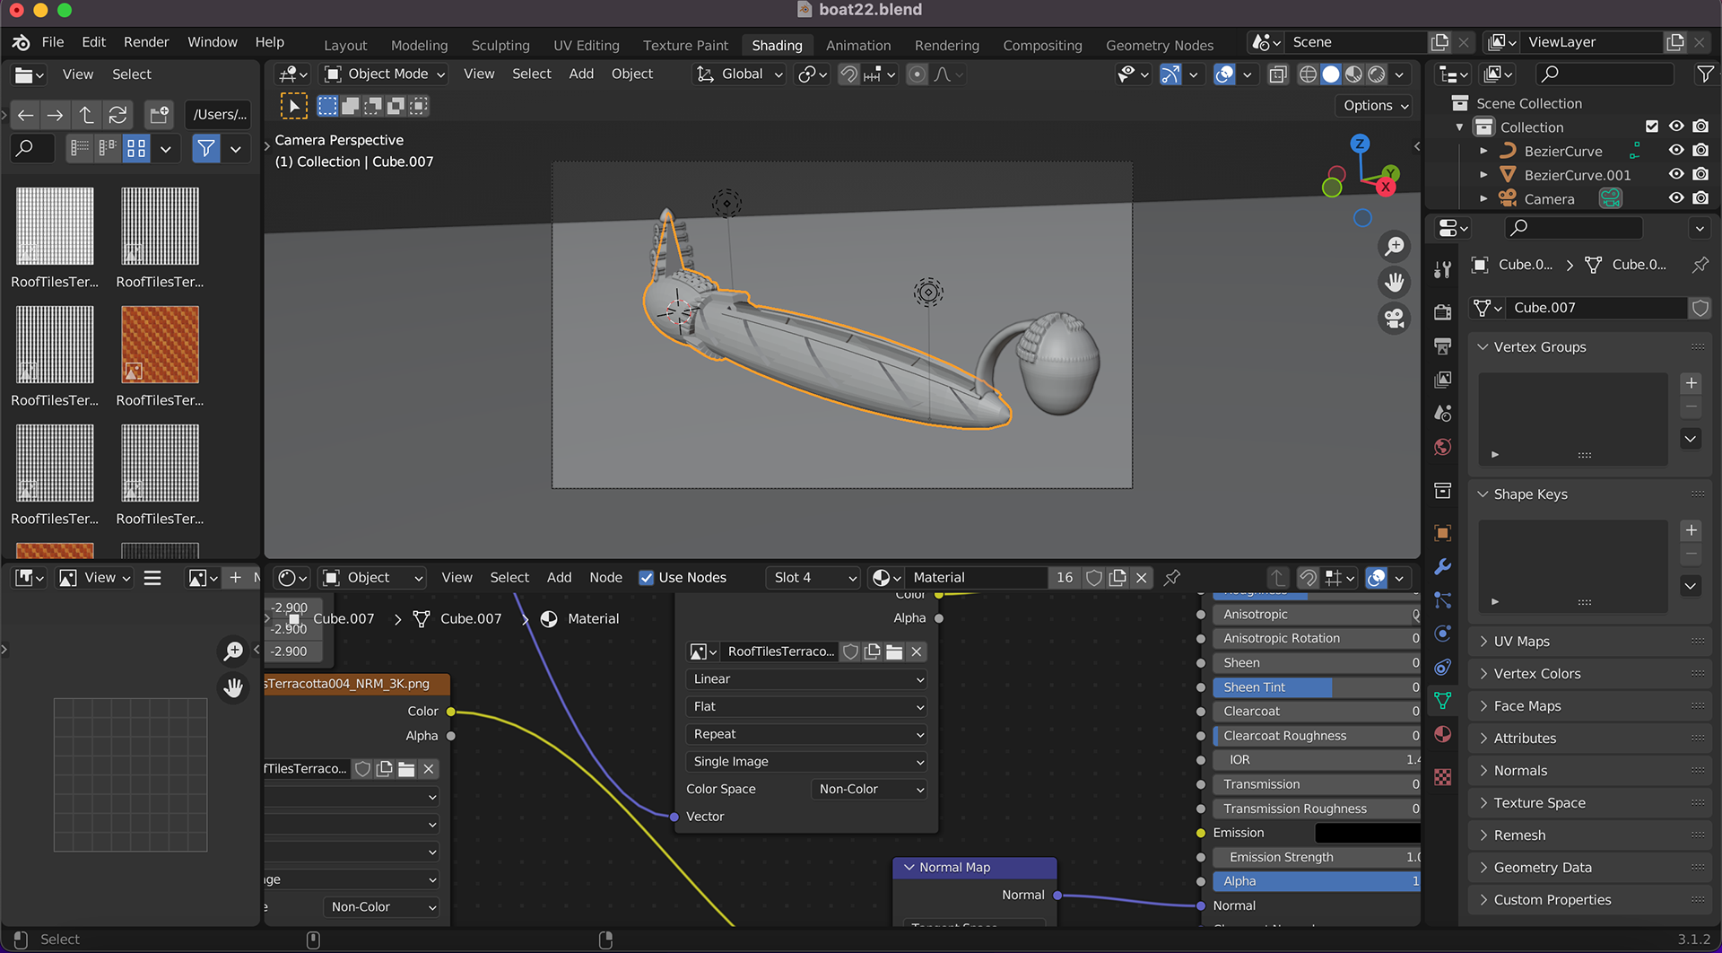The height and width of the screenshot is (953, 1722).
Task: Disable Collection rendering via camera icon
Action: click(x=1700, y=127)
